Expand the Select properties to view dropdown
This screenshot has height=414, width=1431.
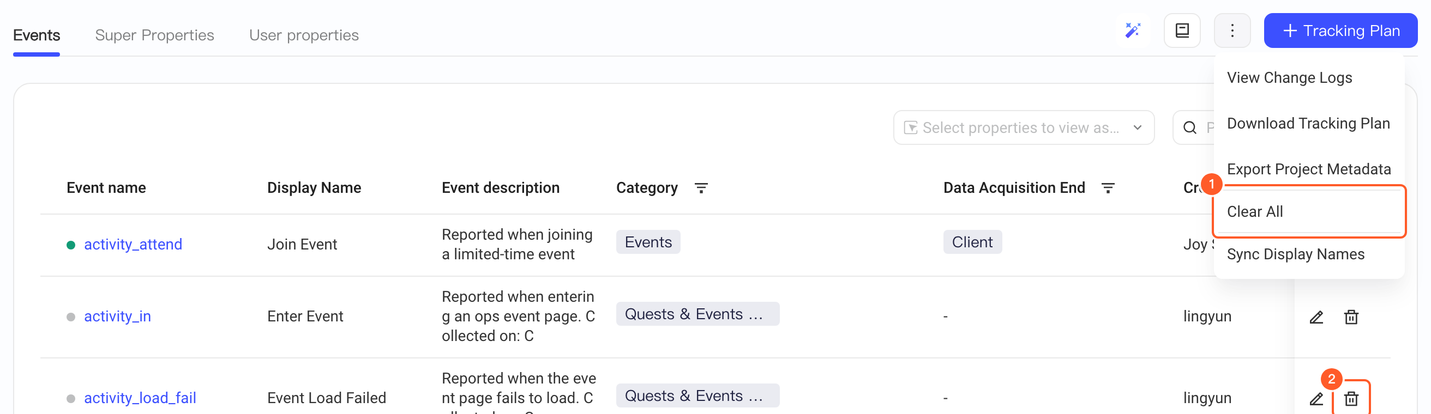(x=1023, y=127)
